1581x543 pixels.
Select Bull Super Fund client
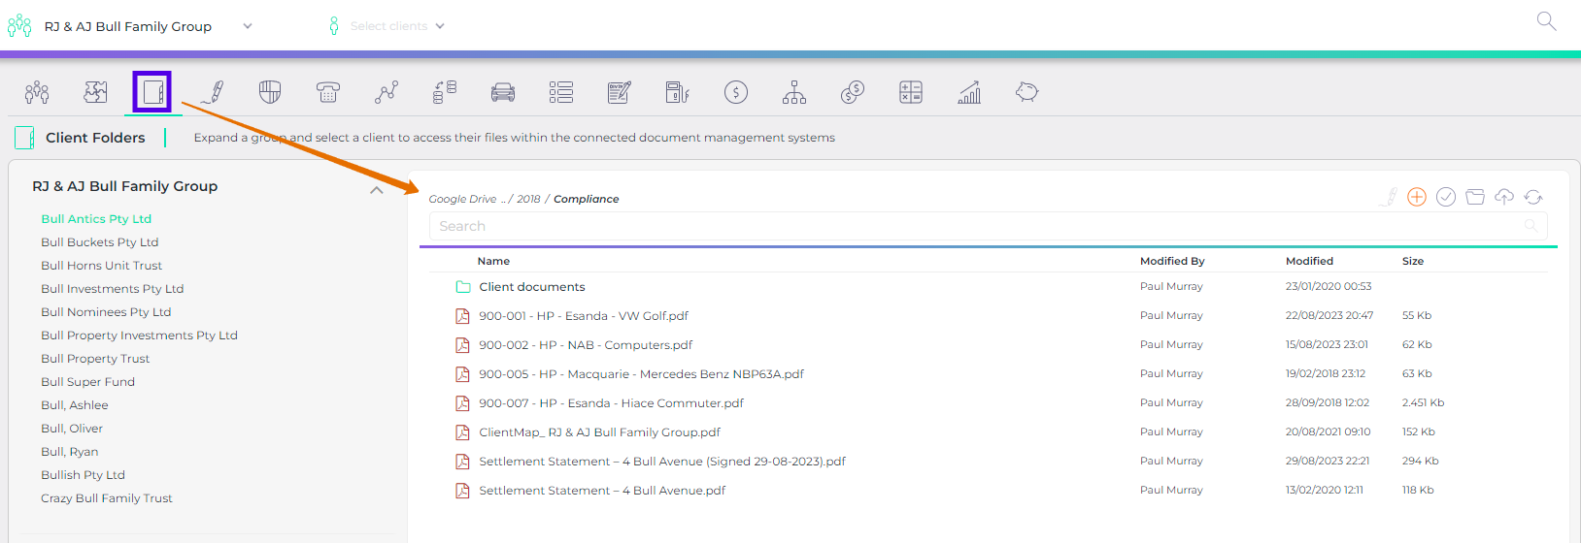coord(87,382)
